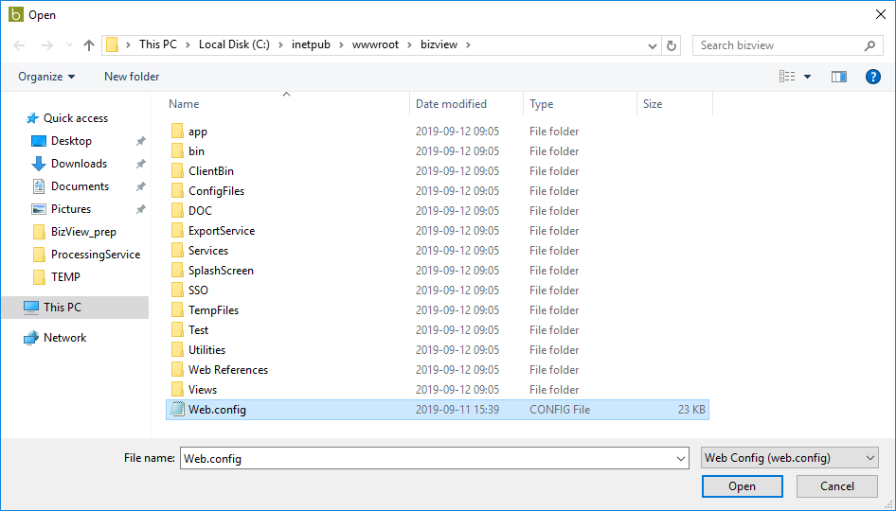The image size is (896, 511).
Task: Expand the chevron after bizview in path
Action: 468,44
